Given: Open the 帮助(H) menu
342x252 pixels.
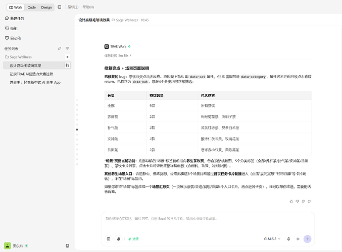Looking at the screenshot, I should pyautogui.click(x=88, y=7).
